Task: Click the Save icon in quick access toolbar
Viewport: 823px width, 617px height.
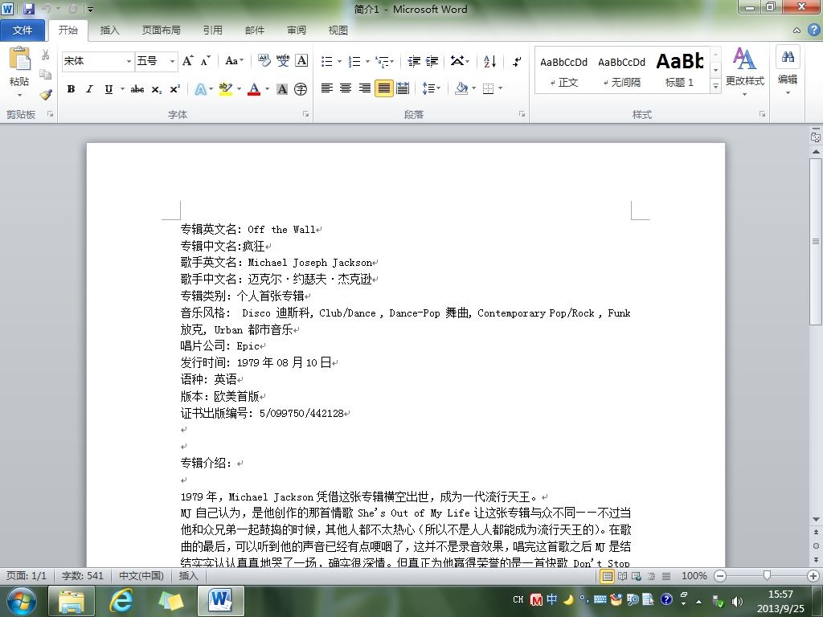Action: pyautogui.click(x=28, y=8)
